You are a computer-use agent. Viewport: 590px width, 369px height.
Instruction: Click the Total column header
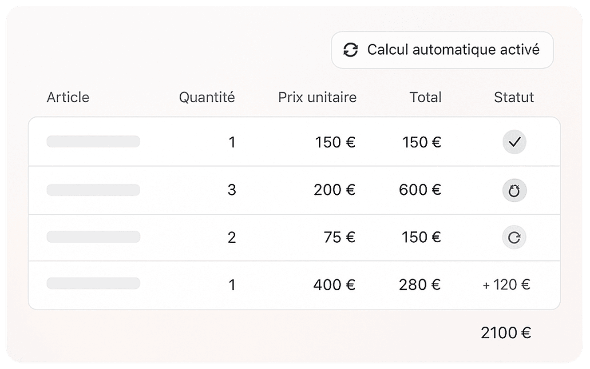[x=425, y=97]
